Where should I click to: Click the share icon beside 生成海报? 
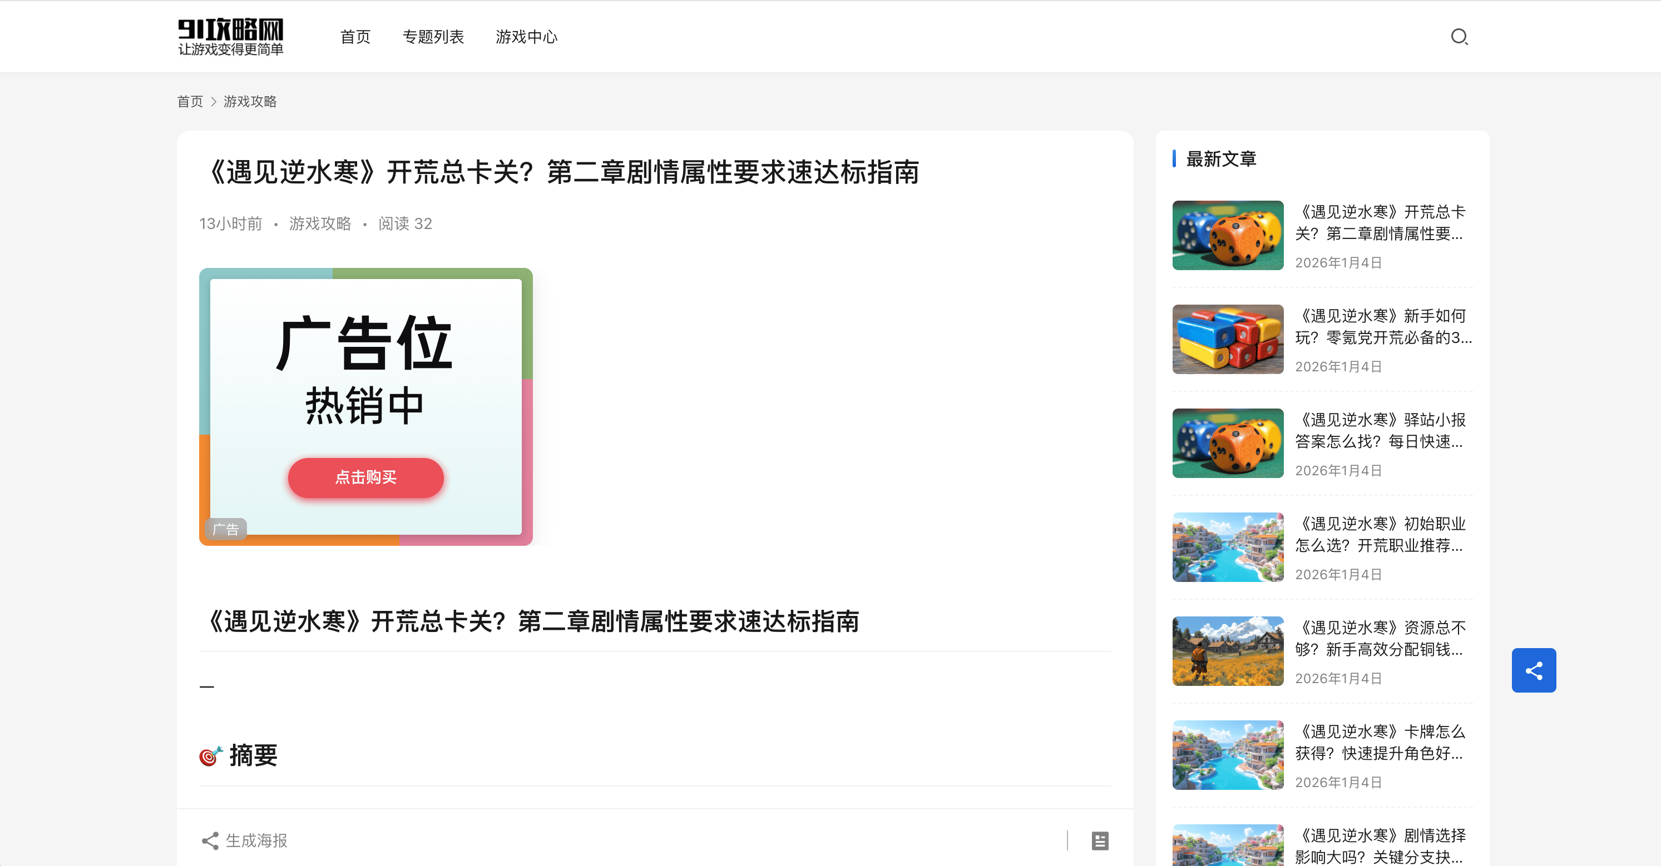(x=210, y=840)
